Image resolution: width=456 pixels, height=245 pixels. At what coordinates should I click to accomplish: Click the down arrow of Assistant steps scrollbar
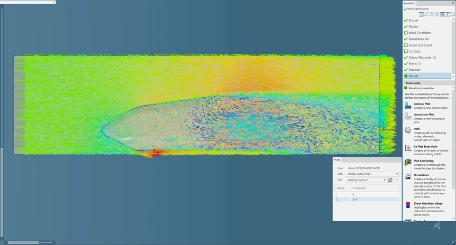pyautogui.click(x=453, y=76)
